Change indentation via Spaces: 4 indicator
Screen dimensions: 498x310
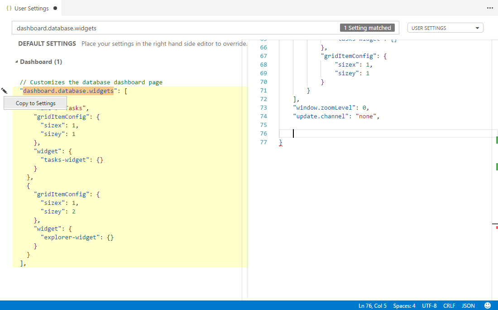(x=404, y=306)
